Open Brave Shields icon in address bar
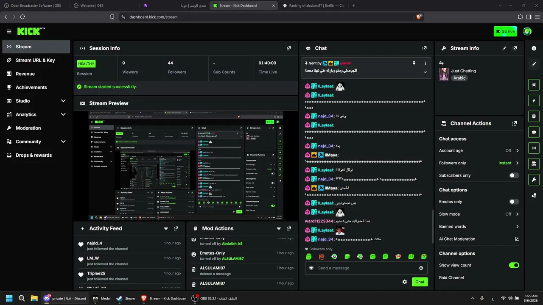543x305 pixels. [x=419, y=17]
